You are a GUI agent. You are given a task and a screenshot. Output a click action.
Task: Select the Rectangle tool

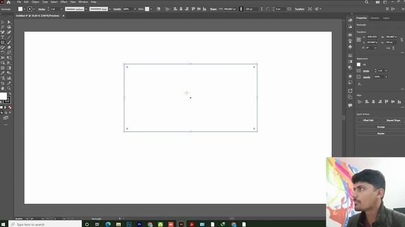pyautogui.click(x=3, y=42)
